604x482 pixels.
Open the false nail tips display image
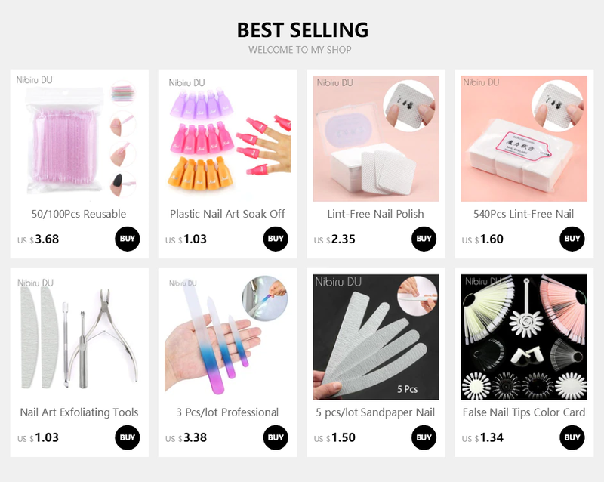[x=524, y=337]
